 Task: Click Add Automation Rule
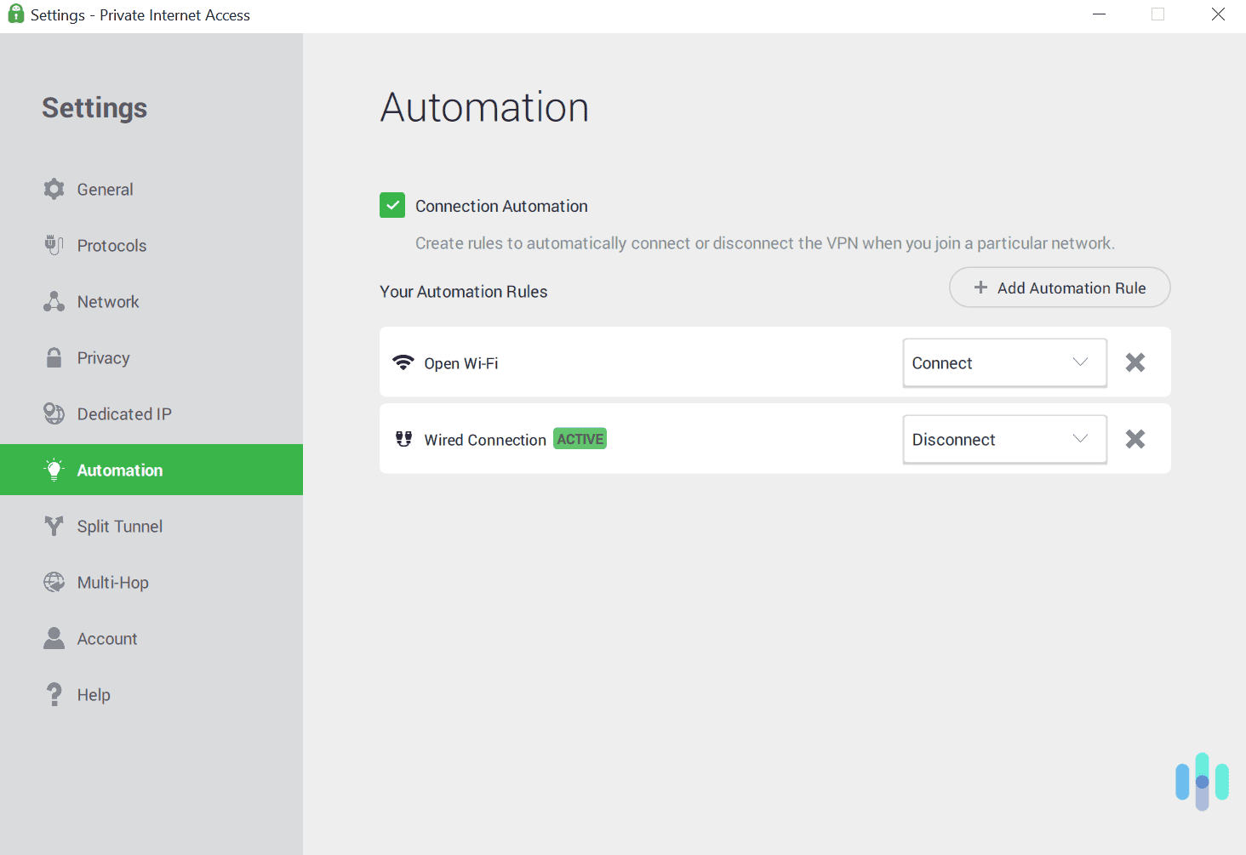coord(1059,288)
